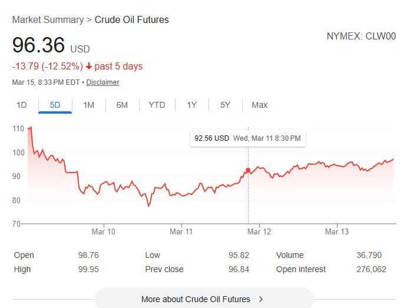Click the Mar 13 date axis label
This screenshot has width=420, height=308.
pyautogui.click(x=337, y=232)
